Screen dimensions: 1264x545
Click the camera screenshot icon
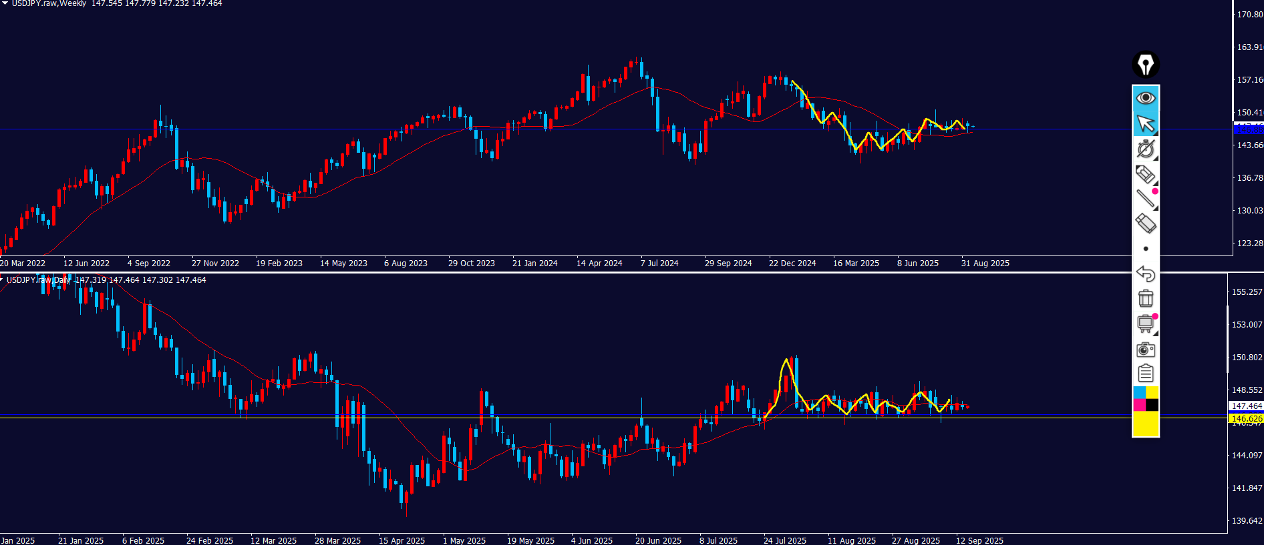pyautogui.click(x=1145, y=350)
